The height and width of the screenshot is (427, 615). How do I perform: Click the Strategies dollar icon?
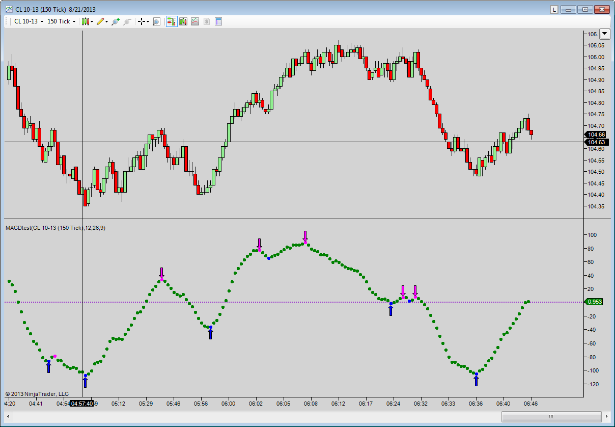207,21
